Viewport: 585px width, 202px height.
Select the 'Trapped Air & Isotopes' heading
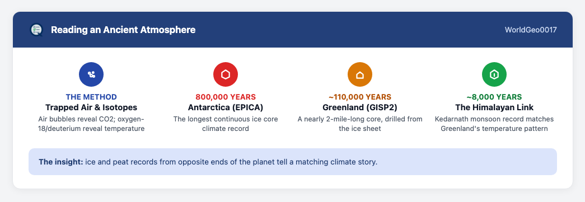[91, 107]
